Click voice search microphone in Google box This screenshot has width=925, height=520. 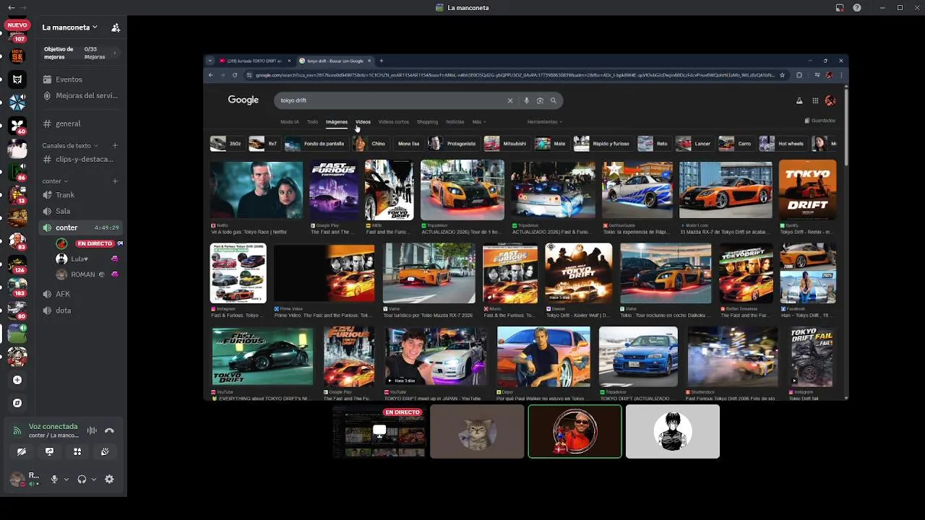pos(526,100)
